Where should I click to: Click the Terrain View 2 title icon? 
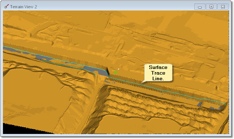[6, 7]
